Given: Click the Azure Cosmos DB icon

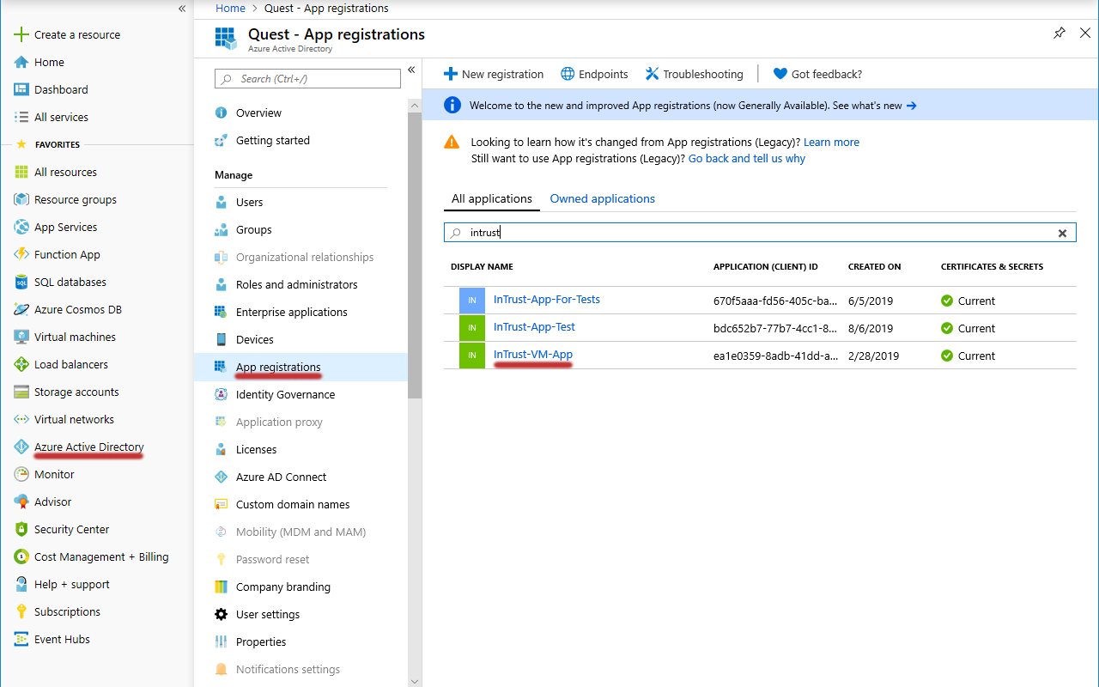Looking at the screenshot, I should point(21,310).
